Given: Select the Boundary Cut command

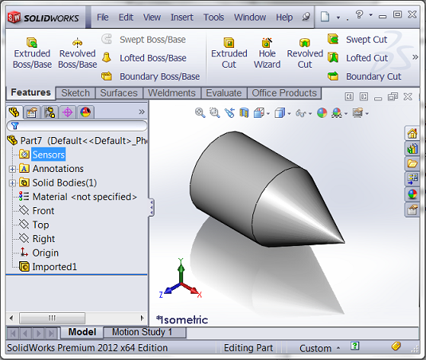Looking at the screenshot, I should click(x=365, y=76).
